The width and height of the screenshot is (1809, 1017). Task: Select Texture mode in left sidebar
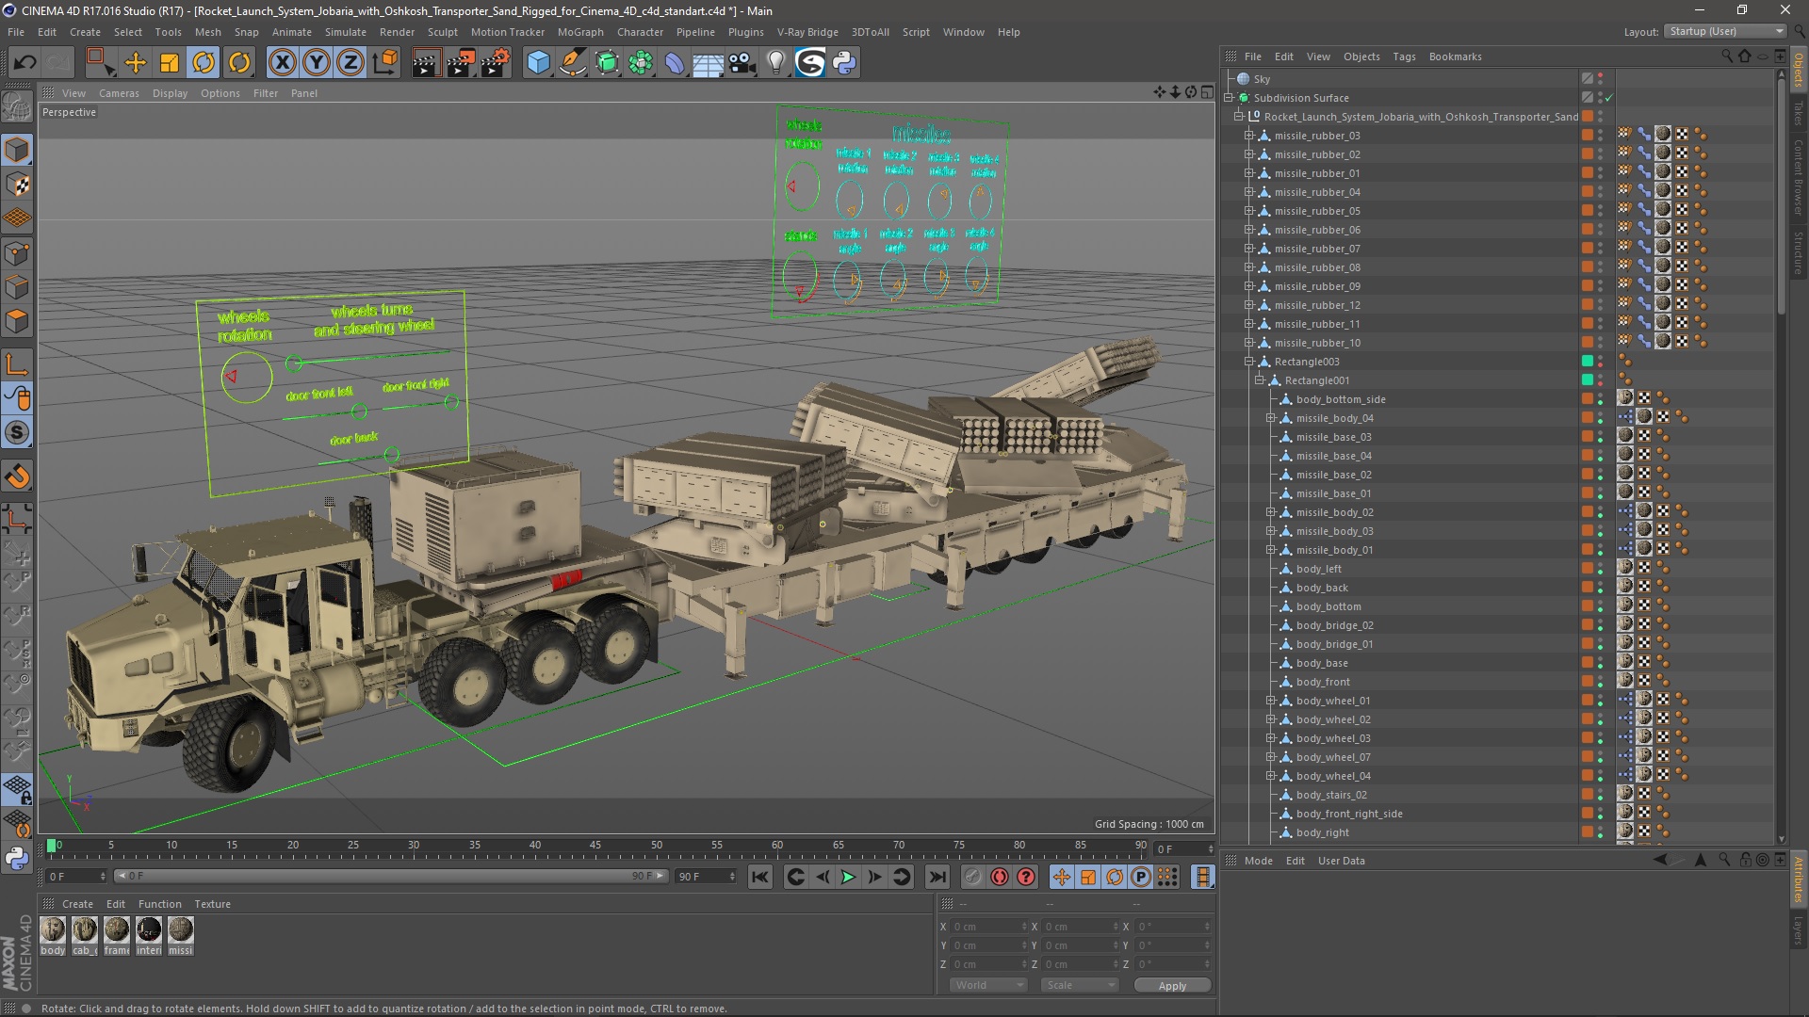coord(17,186)
